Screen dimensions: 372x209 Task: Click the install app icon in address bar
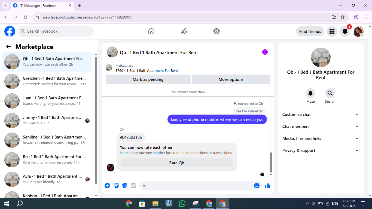click(x=334, y=17)
